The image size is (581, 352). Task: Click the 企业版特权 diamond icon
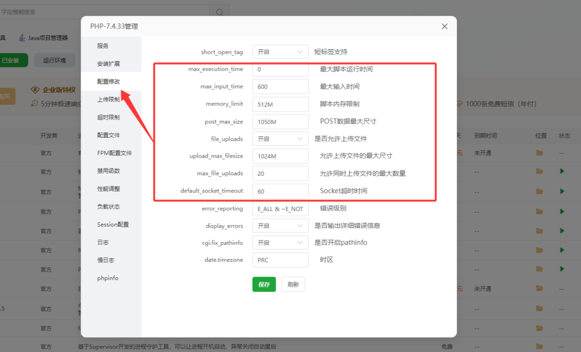[x=35, y=90]
